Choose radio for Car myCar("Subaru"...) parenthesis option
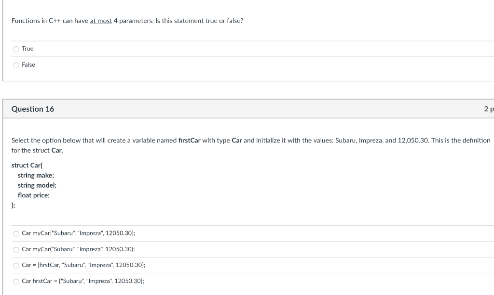 click(x=16, y=249)
